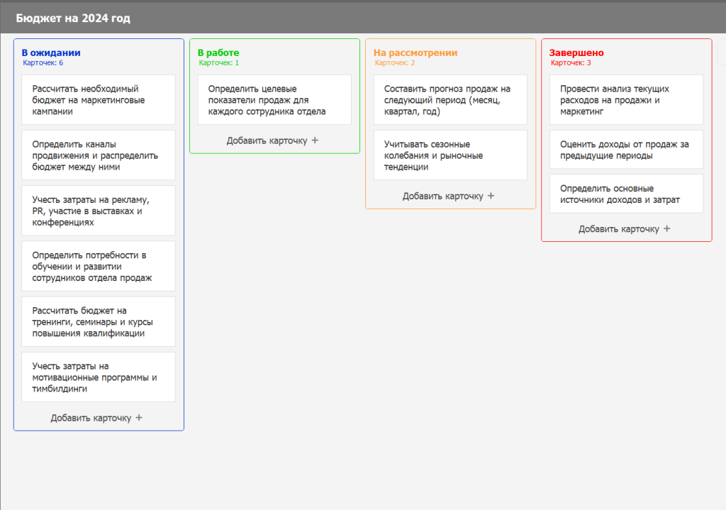Click the "На рассмотрении" column heading
Image resolution: width=726 pixels, height=510 pixels.
pos(415,52)
